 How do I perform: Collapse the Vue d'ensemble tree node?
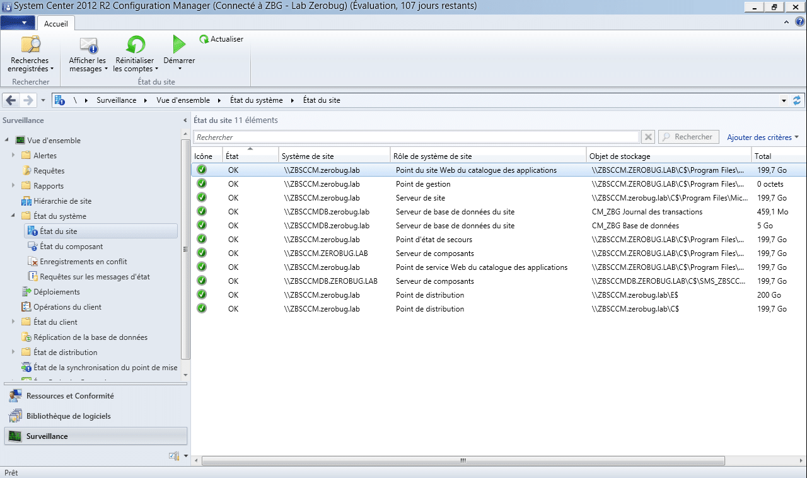[x=7, y=141]
